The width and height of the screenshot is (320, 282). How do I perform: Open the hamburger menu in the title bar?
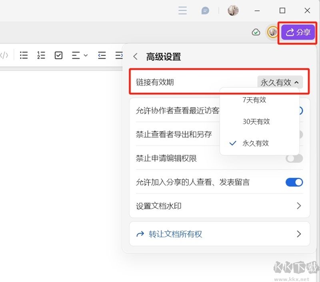(182, 10)
